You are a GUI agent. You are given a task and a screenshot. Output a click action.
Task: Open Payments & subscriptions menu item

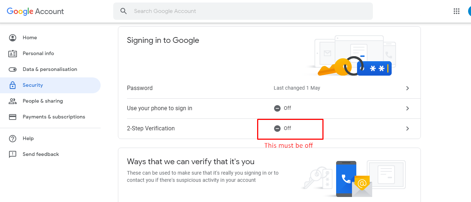pyautogui.click(x=54, y=117)
